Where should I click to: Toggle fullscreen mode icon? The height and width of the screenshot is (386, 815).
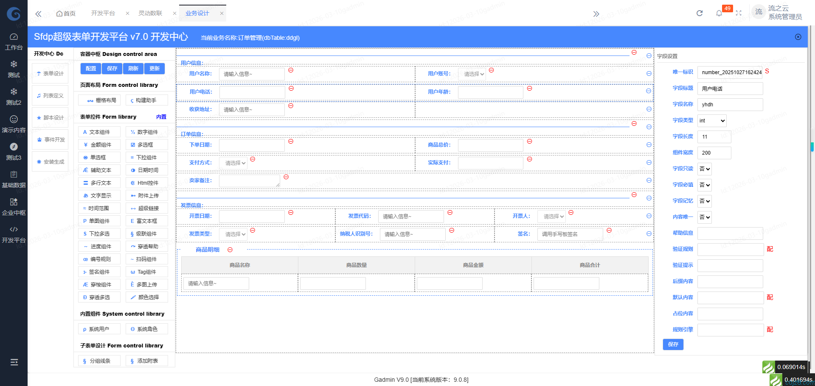(739, 13)
